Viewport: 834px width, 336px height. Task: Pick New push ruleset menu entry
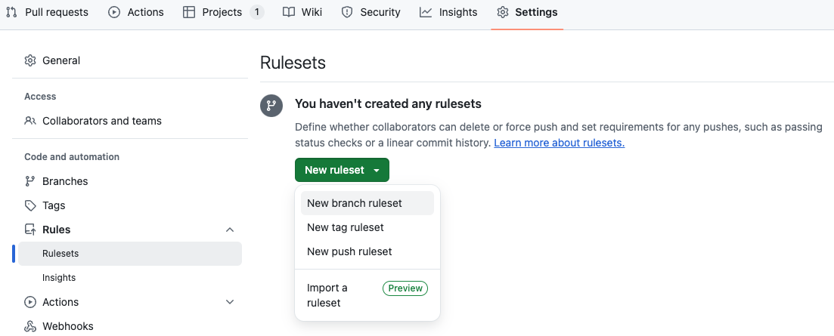pyautogui.click(x=349, y=251)
